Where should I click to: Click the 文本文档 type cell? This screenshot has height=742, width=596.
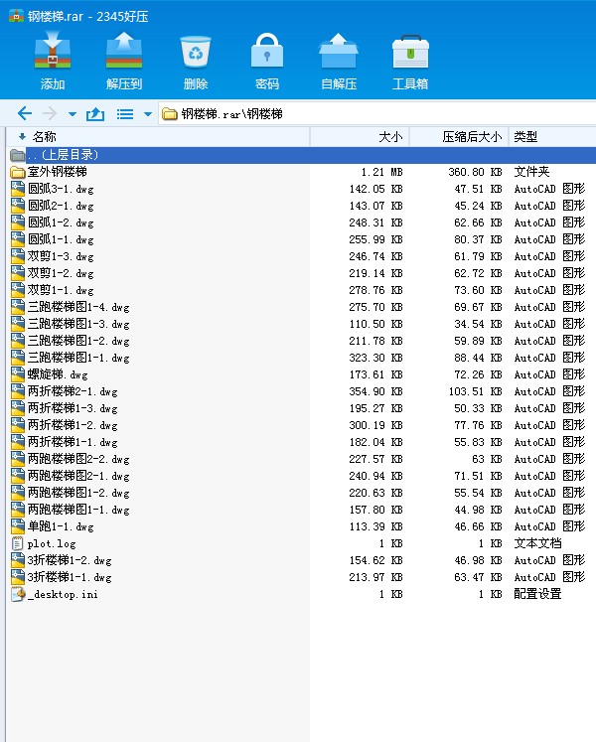(537, 543)
